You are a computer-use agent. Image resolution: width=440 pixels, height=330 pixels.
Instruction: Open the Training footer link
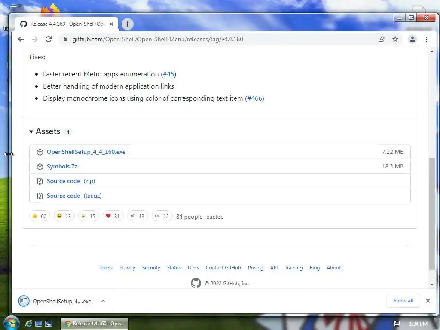pyautogui.click(x=293, y=268)
